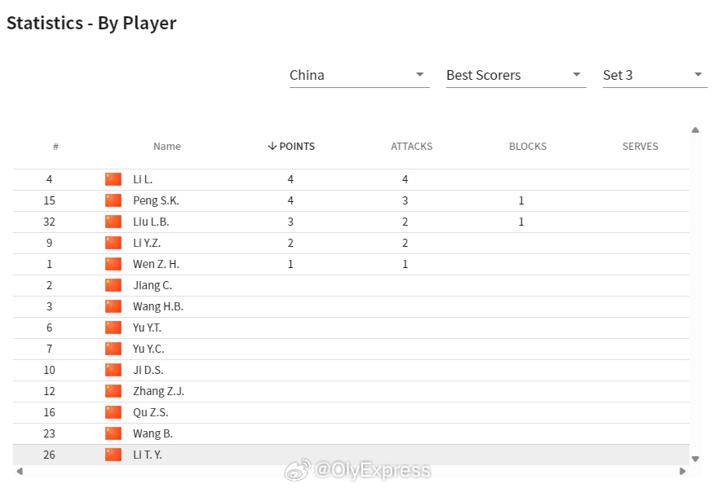717x488 pixels.
Task: Click the # jersey number column header
Action: coord(55,147)
